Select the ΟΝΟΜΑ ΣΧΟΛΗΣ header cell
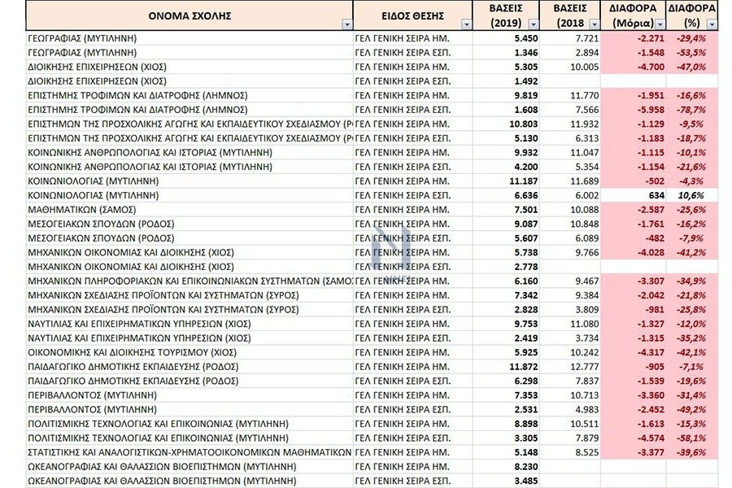The width and height of the screenshot is (732, 488). point(190,15)
